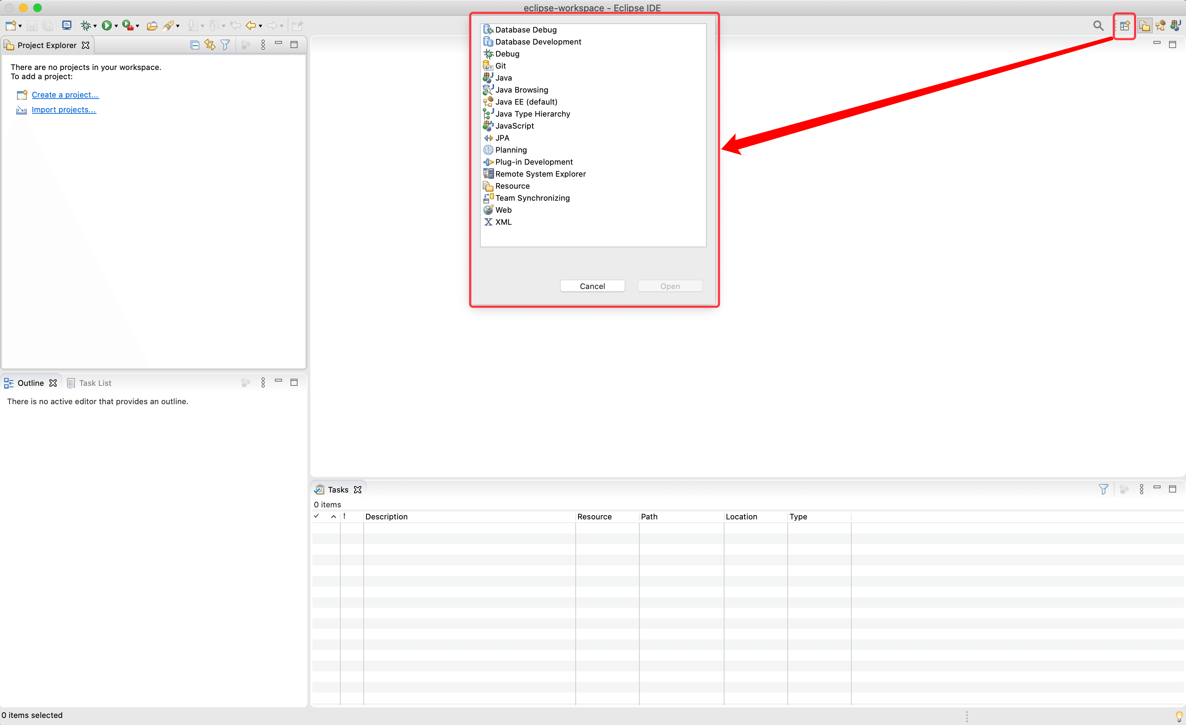Click the Search flashlight toolbar icon
Screen dimensions: 1186x725
coord(168,25)
